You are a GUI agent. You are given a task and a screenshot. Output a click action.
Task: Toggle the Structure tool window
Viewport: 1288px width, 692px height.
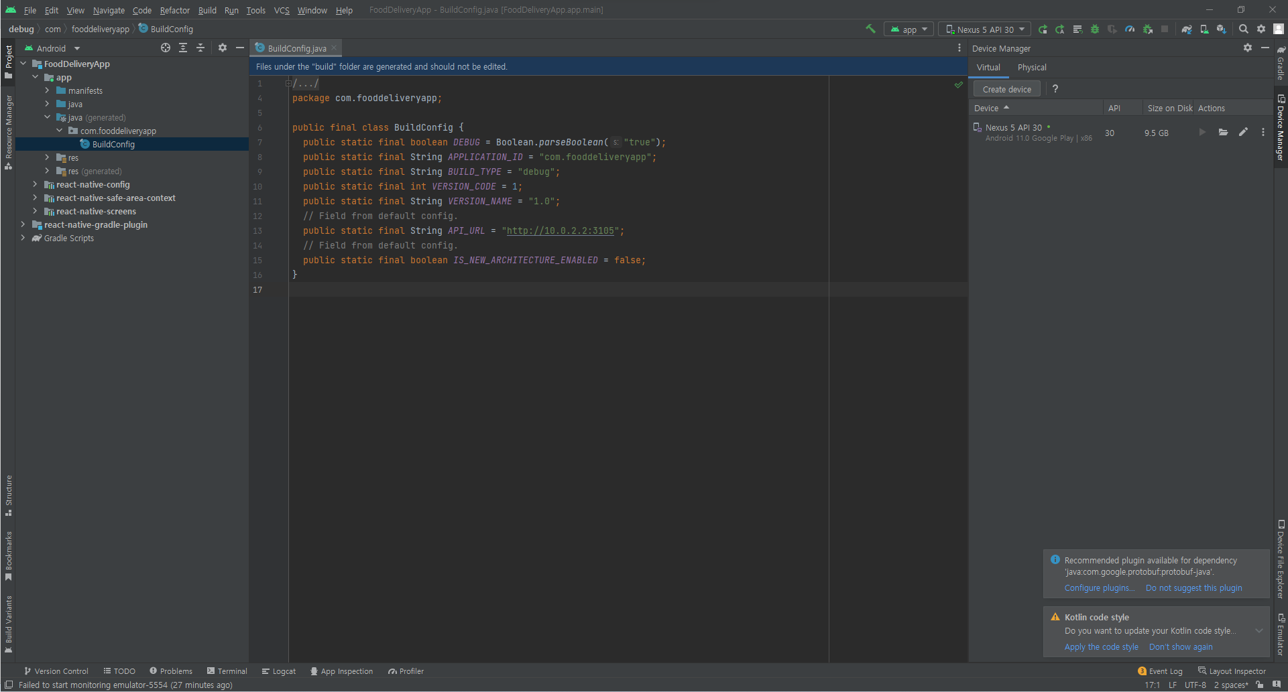click(x=8, y=496)
